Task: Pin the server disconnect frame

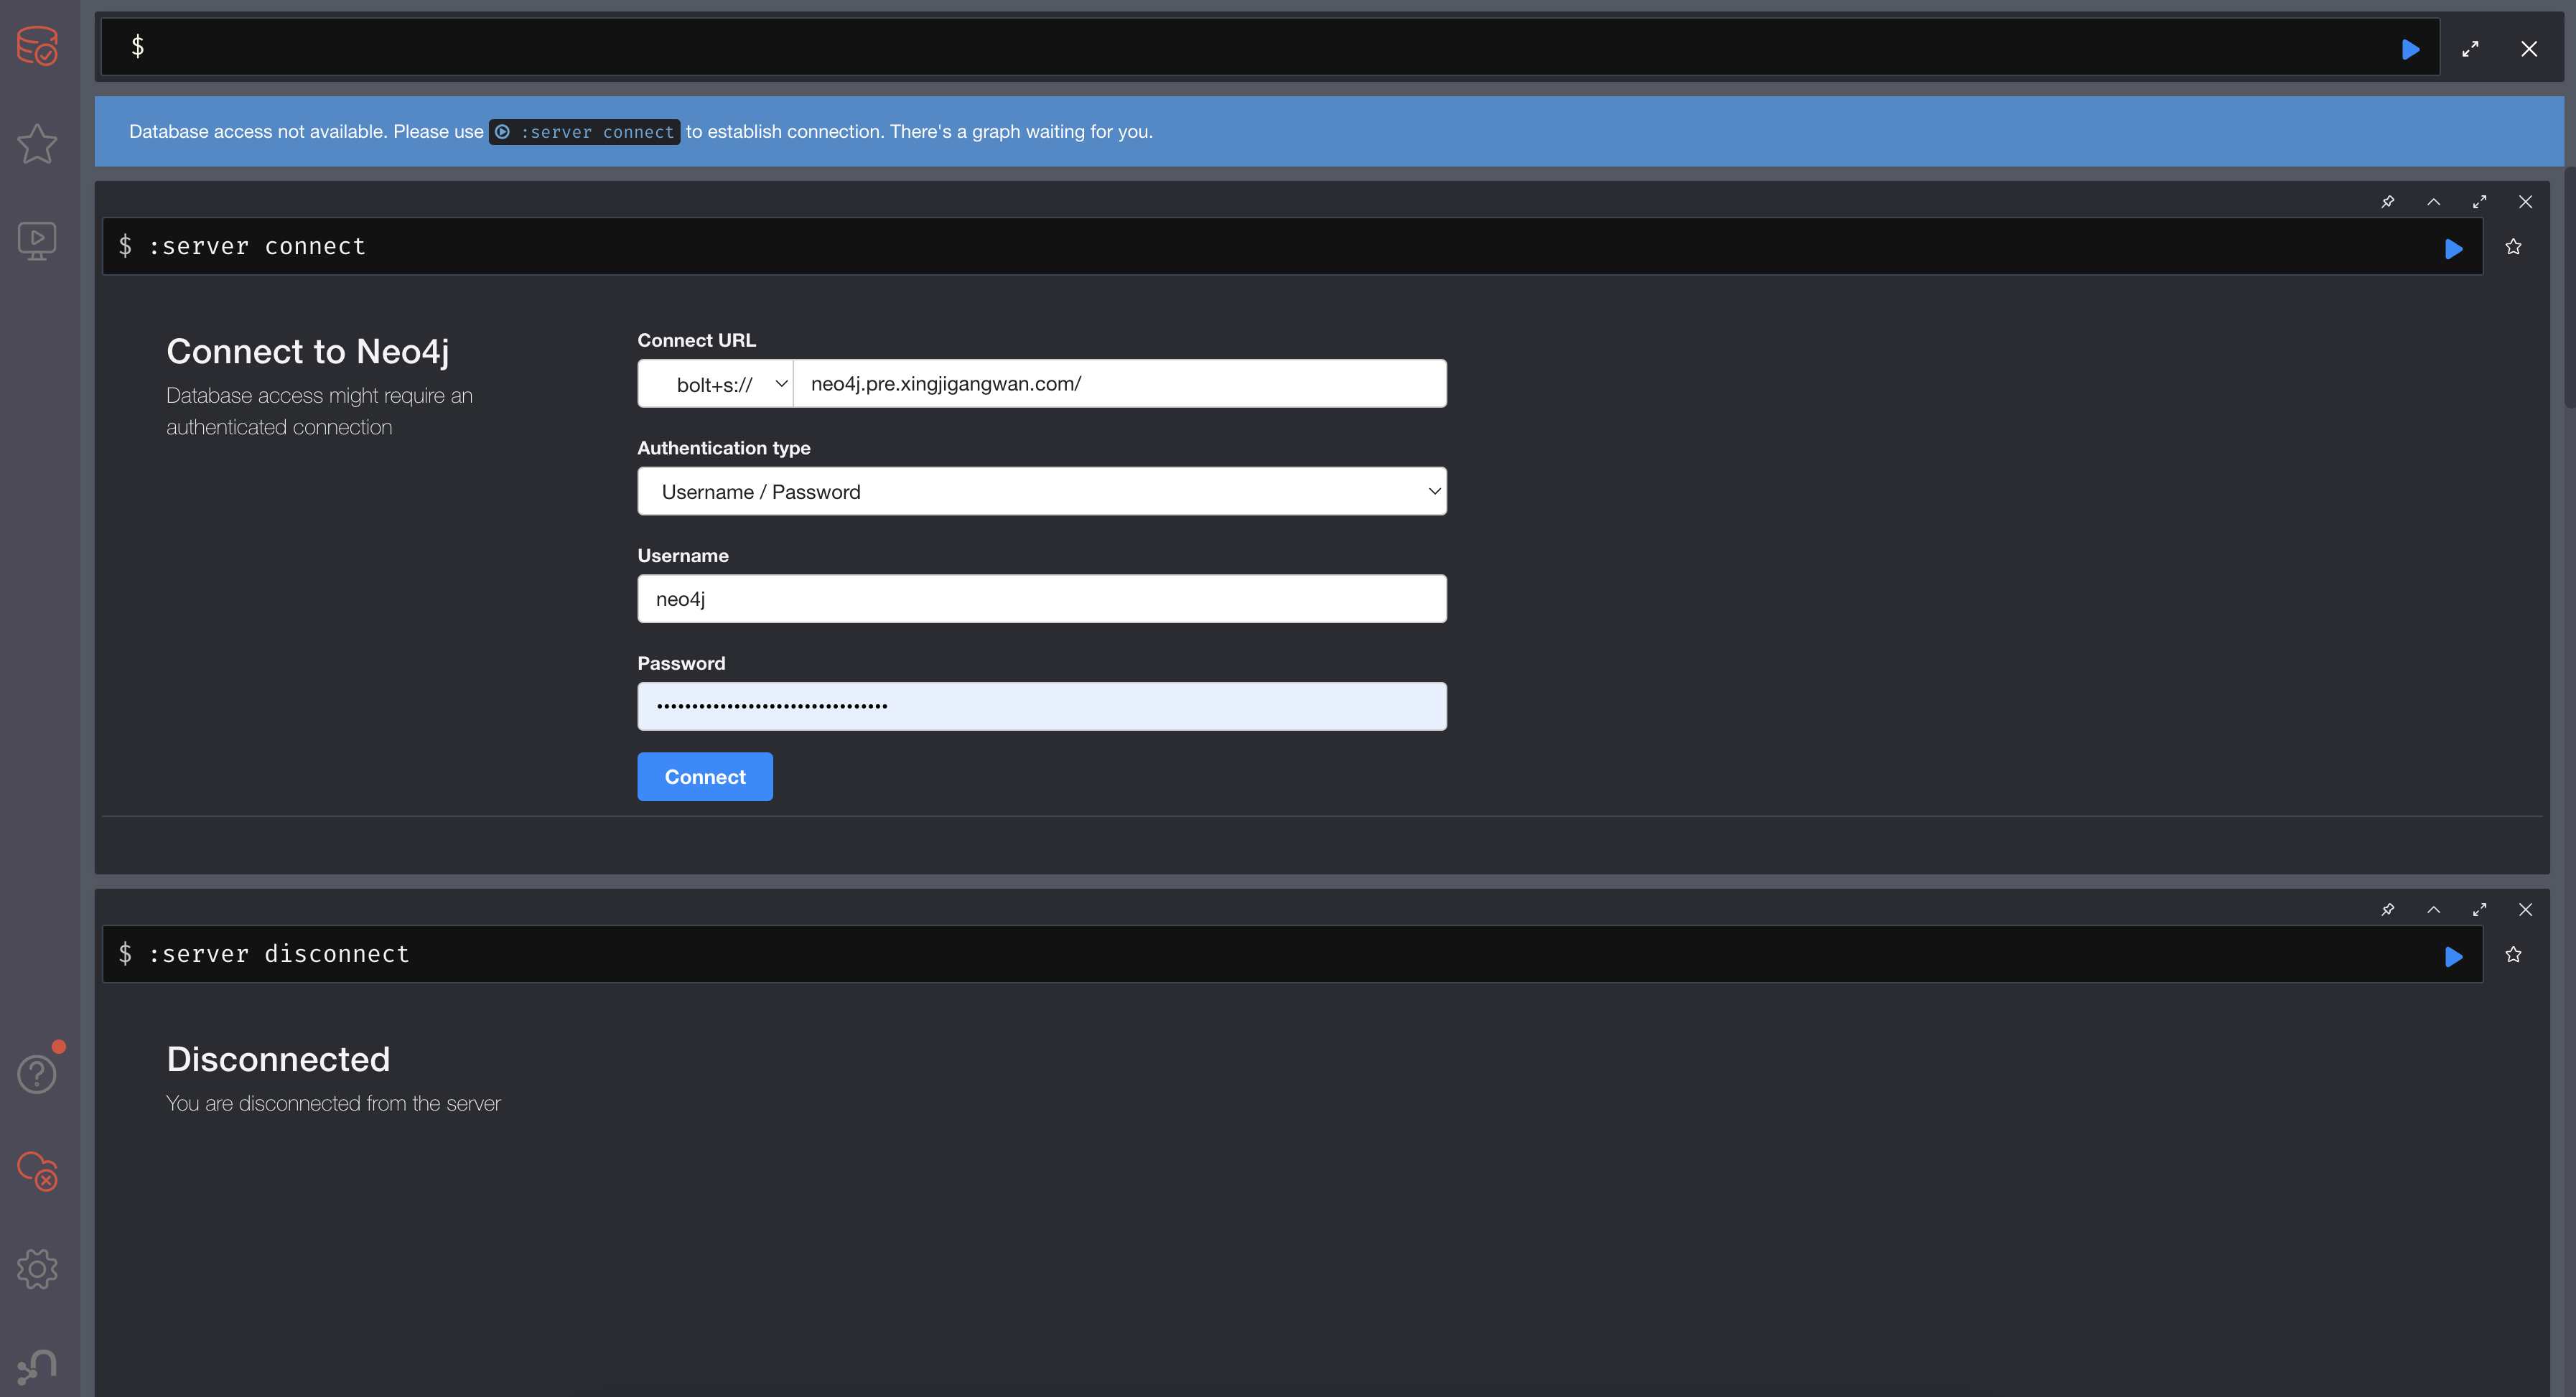Action: pyautogui.click(x=2388, y=909)
